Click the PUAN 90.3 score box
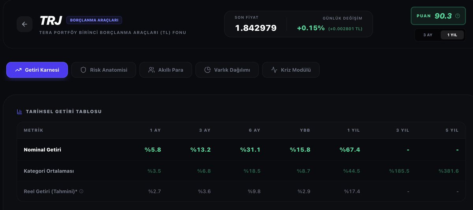This screenshot has height=210, width=473. [x=438, y=16]
